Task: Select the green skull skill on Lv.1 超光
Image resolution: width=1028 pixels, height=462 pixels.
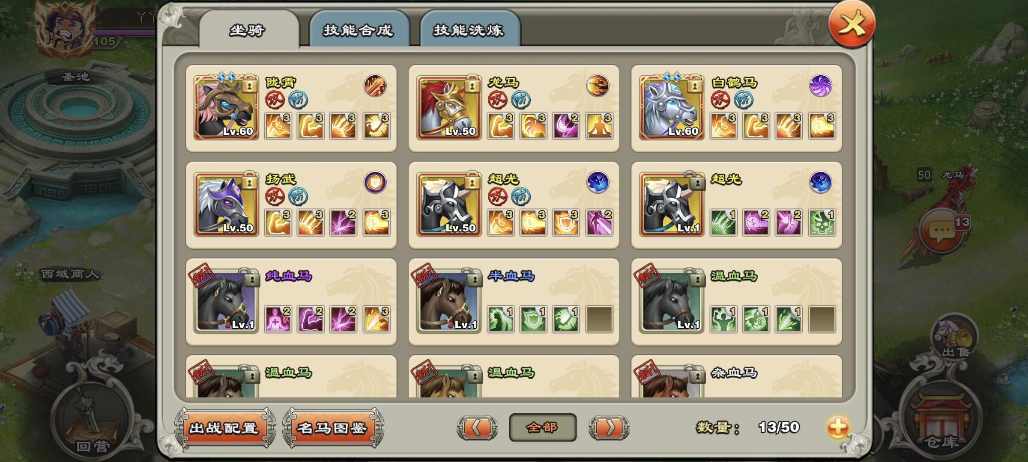Action: coord(822,222)
